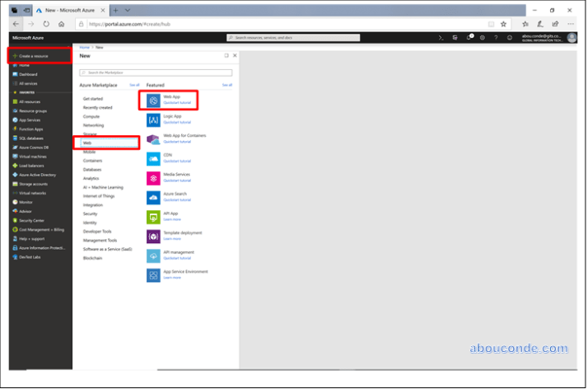Select the Logic App icon
Image resolution: width=588 pixels, height=389 pixels.
pyautogui.click(x=153, y=120)
